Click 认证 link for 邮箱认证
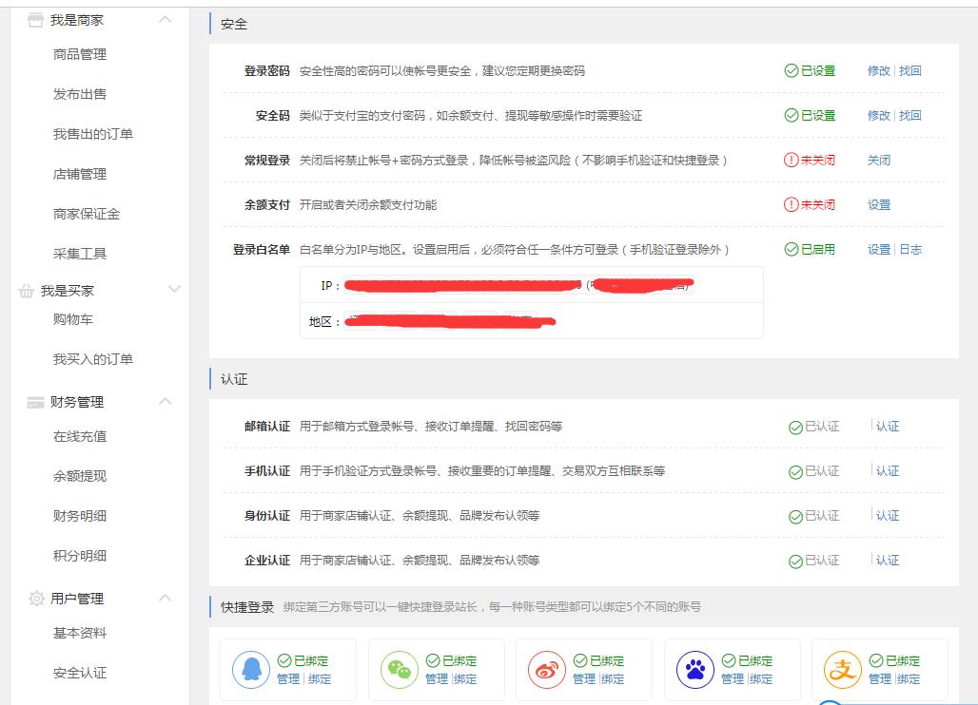 (888, 427)
